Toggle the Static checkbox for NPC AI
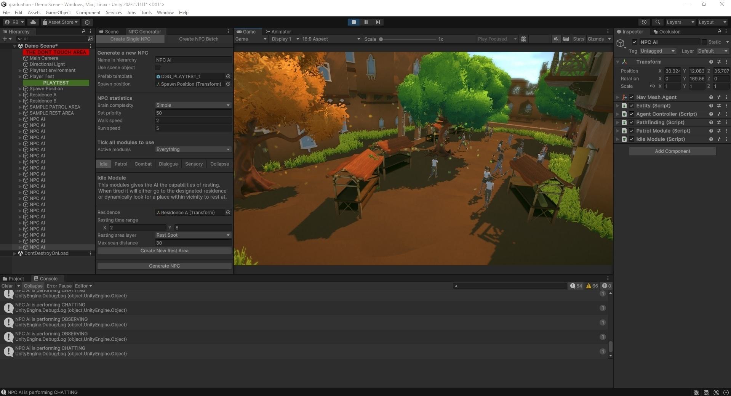731x396 pixels. coord(704,42)
